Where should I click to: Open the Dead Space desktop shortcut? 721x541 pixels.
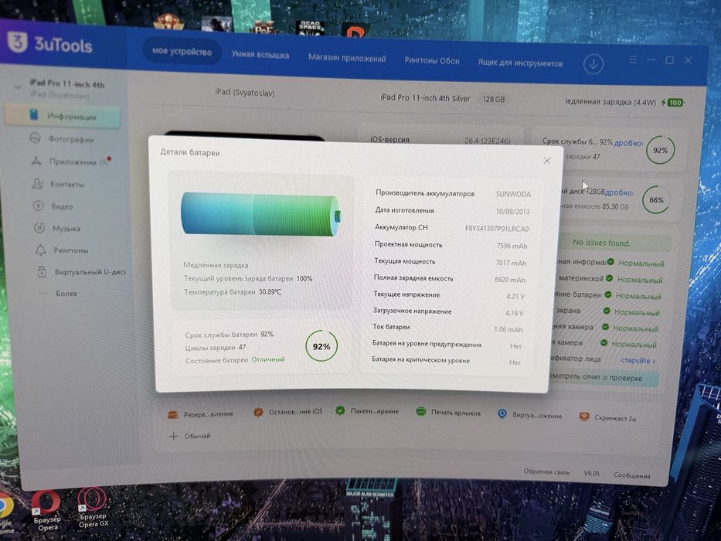coord(309,28)
